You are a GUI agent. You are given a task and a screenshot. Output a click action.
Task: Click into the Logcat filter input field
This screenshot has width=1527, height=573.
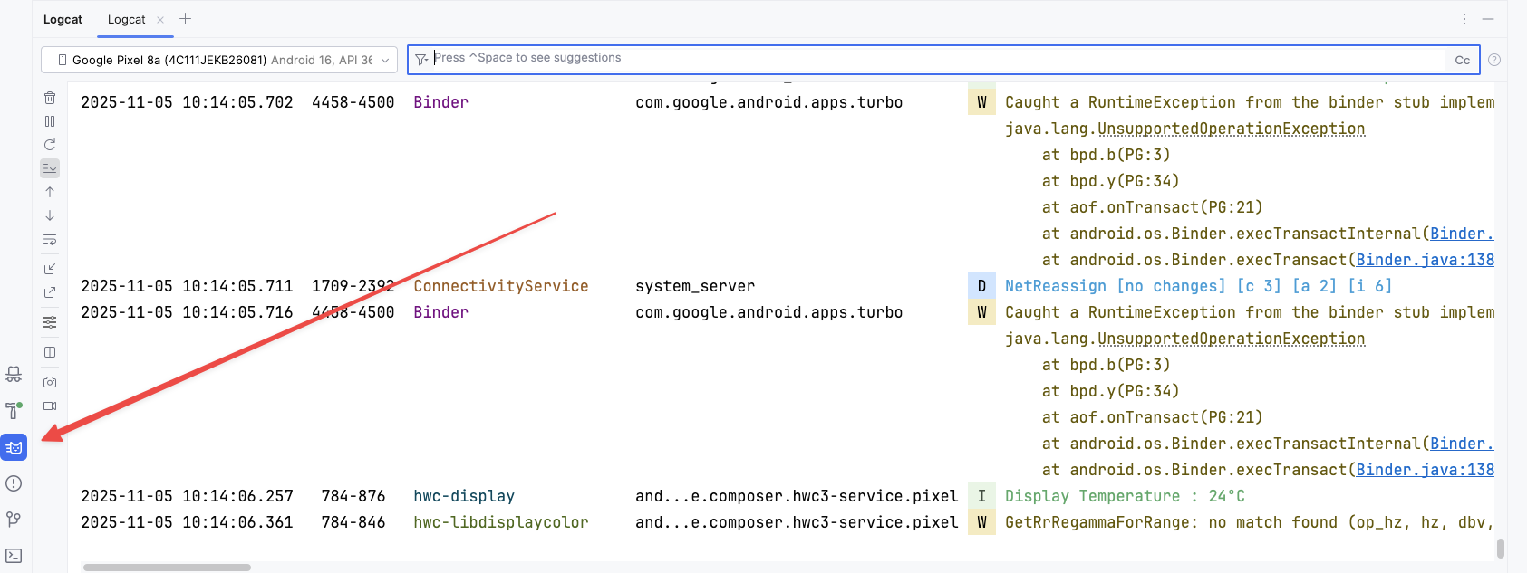click(x=933, y=59)
